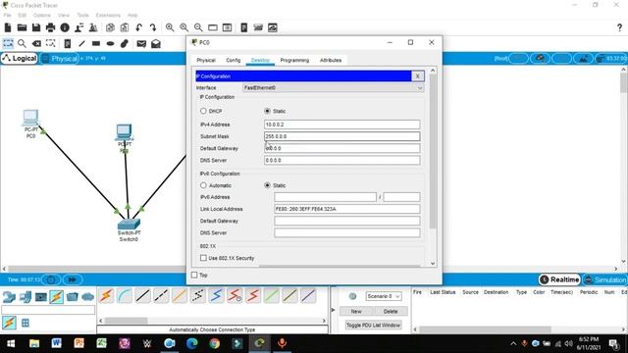The width and height of the screenshot is (628, 353).
Task: Click the Delete scenario button
Action: pos(391,311)
